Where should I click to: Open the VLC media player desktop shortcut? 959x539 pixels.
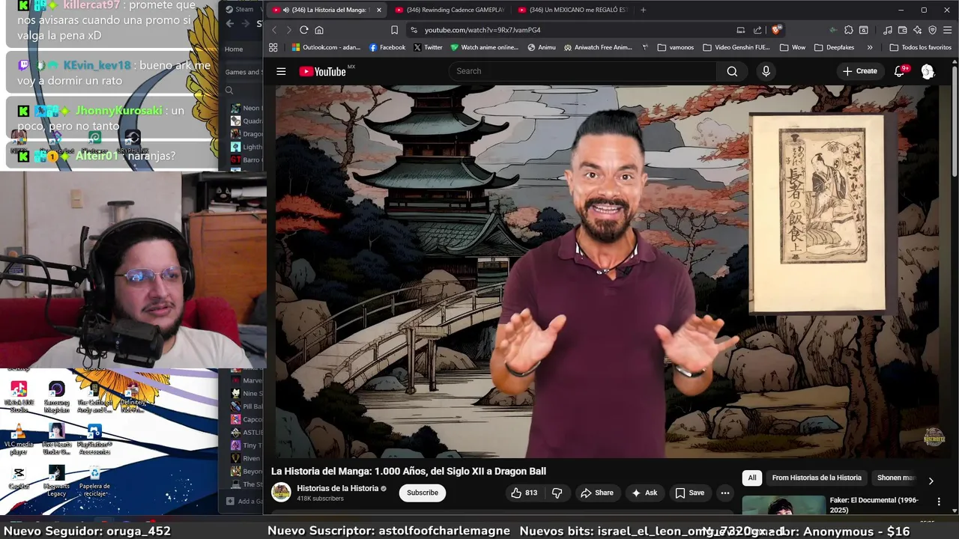(19, 439)
